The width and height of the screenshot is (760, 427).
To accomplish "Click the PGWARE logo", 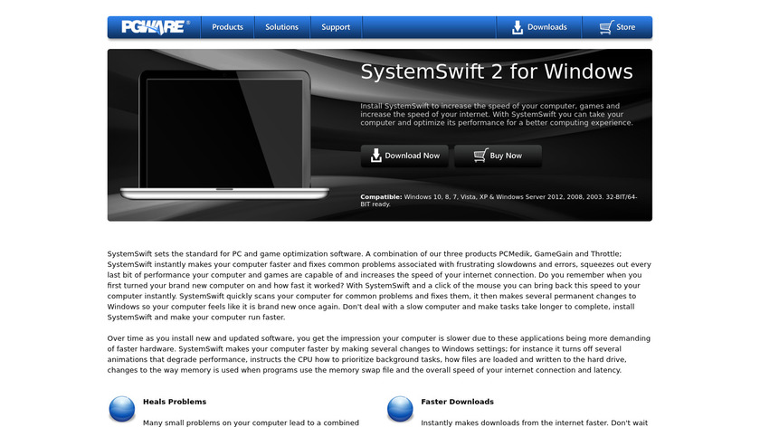I will [155, 27].
